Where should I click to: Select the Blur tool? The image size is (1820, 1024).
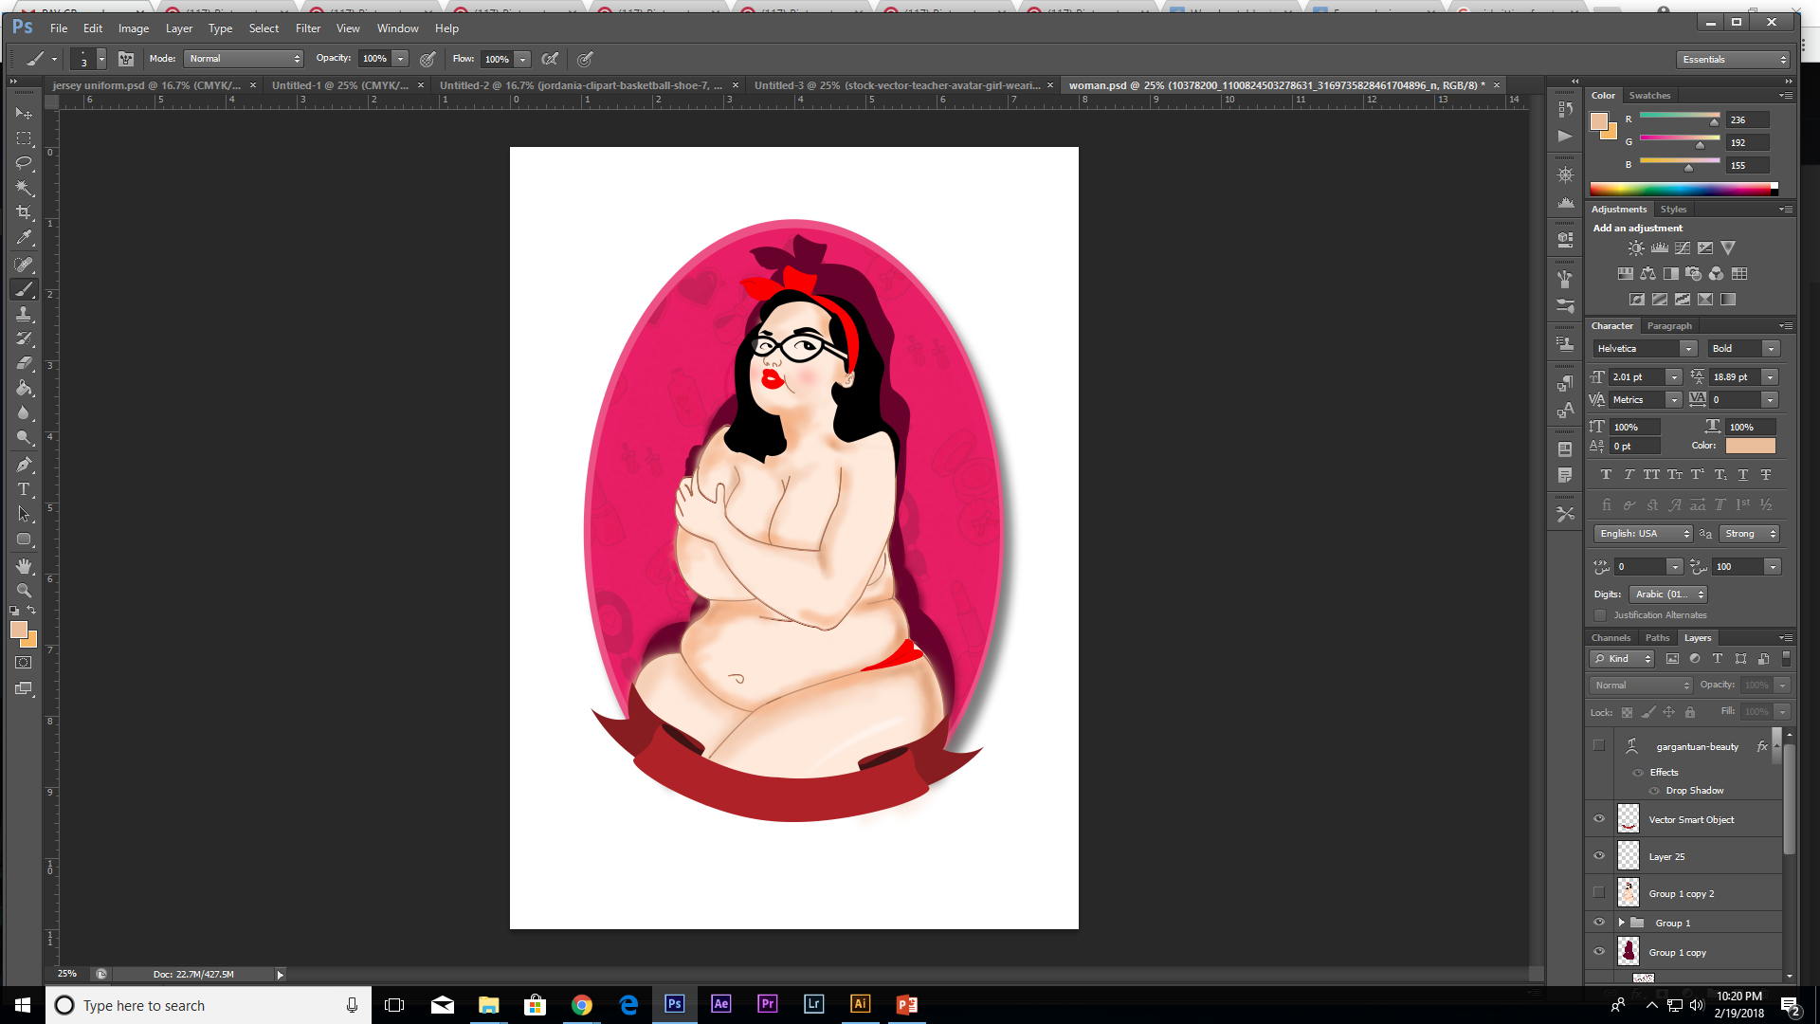tap(24, 412)
